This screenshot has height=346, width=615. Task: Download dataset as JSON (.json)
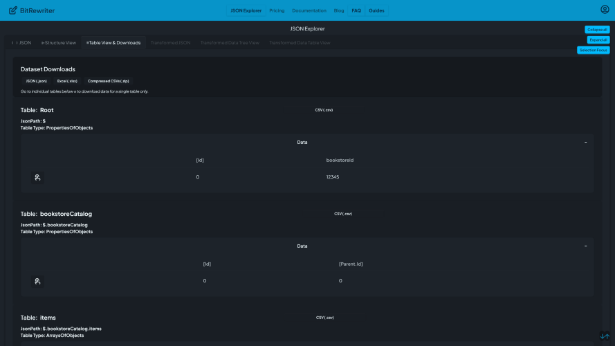point(36,81)
